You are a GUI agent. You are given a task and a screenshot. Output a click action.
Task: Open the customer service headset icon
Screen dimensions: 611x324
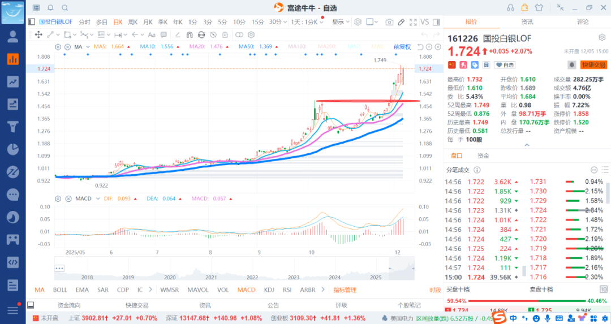click(x=510, y=8)
